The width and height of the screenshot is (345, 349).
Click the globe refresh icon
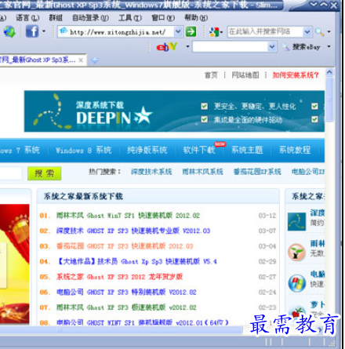pyautogui.click(x=9, y=32)
